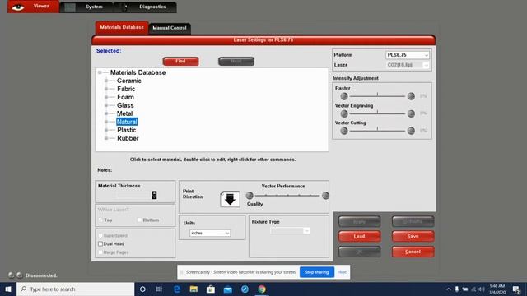527x296 pixels.
Task: Click the gray Defaults button
Action: 413,222
